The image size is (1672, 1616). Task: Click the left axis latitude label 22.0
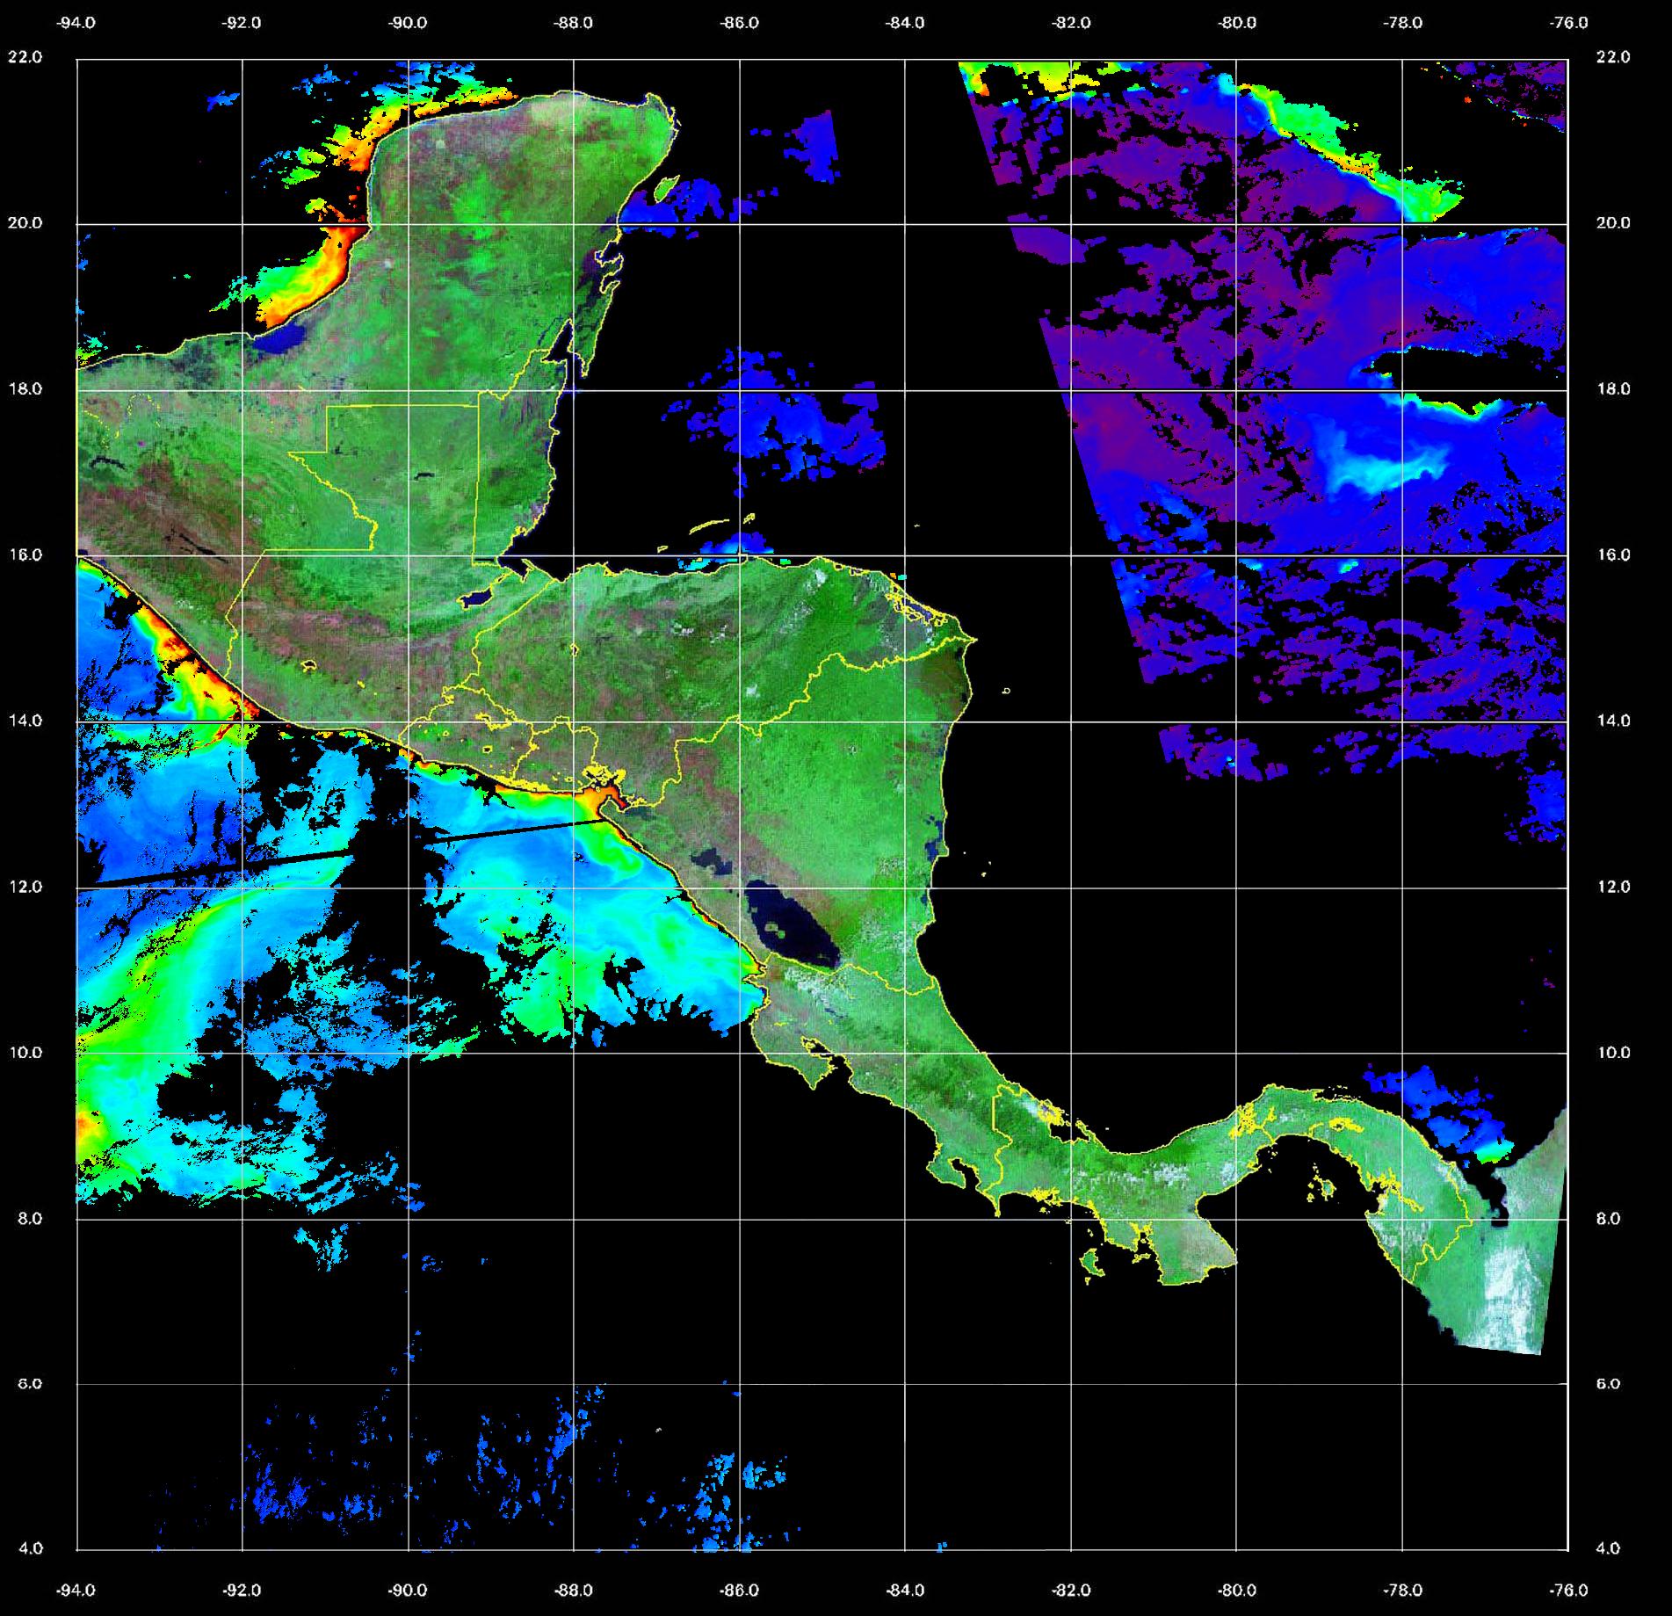[x=25, y=57]
